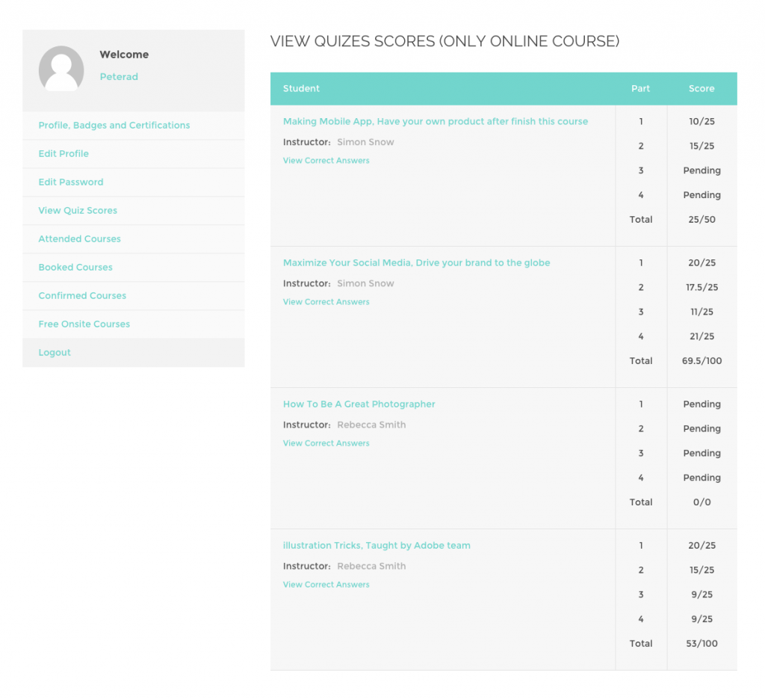Open Confirmed Courses
Screen dimensions: 765x699
tap(82, 295)
